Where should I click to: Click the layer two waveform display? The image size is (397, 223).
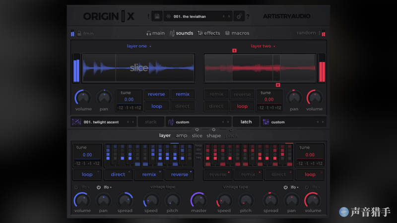pos(260,68)
